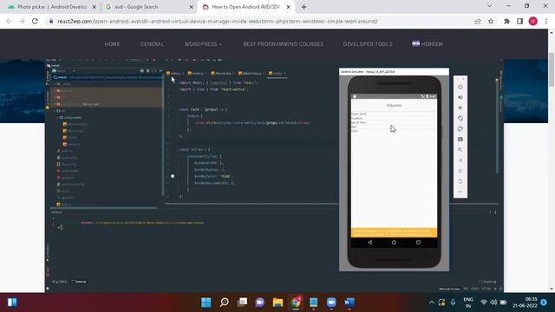555x312 pixels.
Task: Open File Explorer from the taskbar
Action: point(277,302)
